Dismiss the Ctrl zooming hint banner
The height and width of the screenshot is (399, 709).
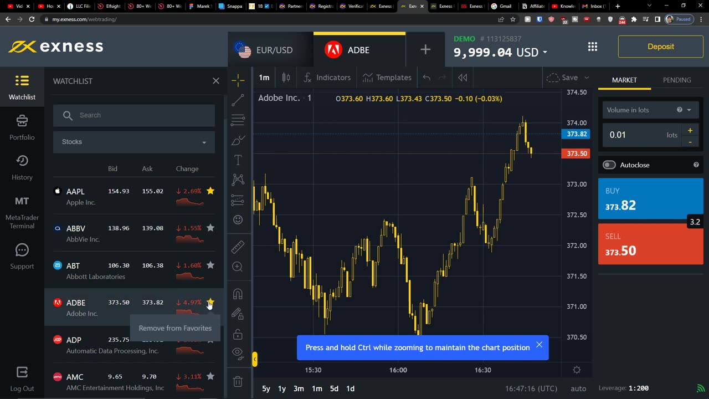click(539, 345)
